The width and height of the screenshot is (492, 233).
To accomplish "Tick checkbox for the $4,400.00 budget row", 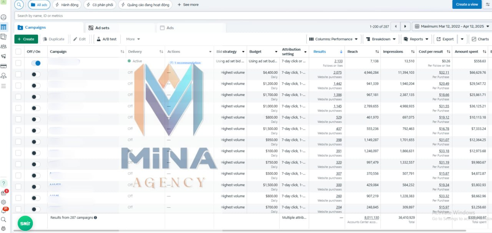I will 18,74.
